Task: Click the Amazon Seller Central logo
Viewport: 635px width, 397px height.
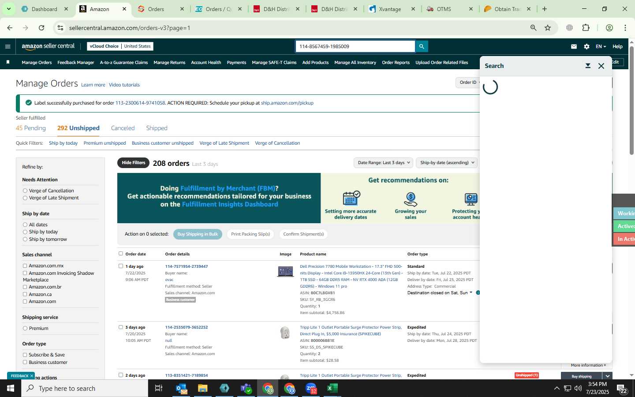Action: [48, 46]
